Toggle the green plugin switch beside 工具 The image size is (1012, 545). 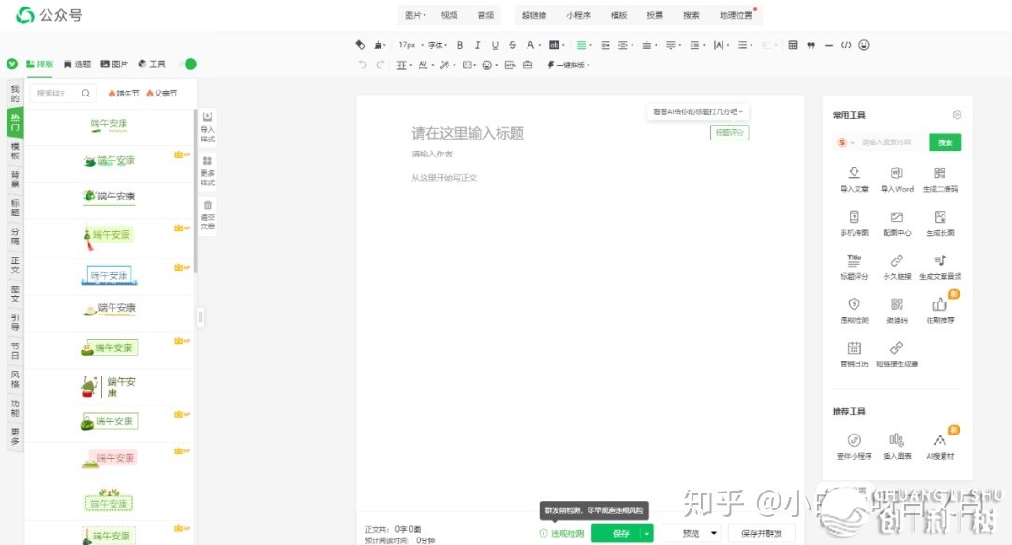pyautogui.click(x=187, y=65)
